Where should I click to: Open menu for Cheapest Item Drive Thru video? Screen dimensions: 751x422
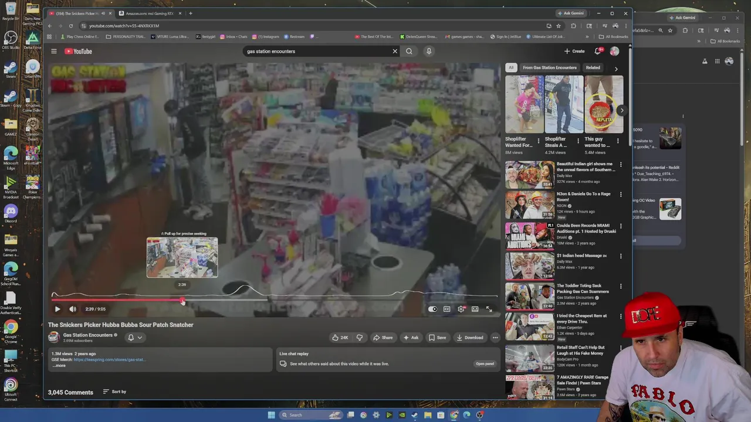[x=621, y=317]
